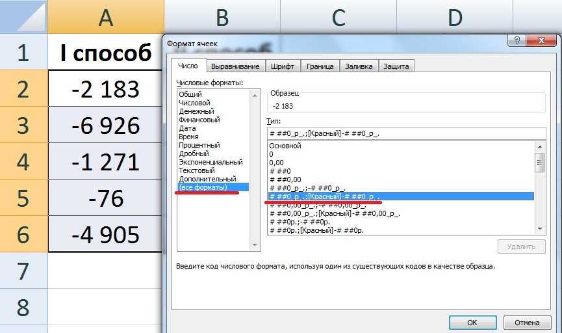
Task: Click down arrow of Числовые форматы list scrollbar
Action: pyautogui.click(x=255, y=245)
